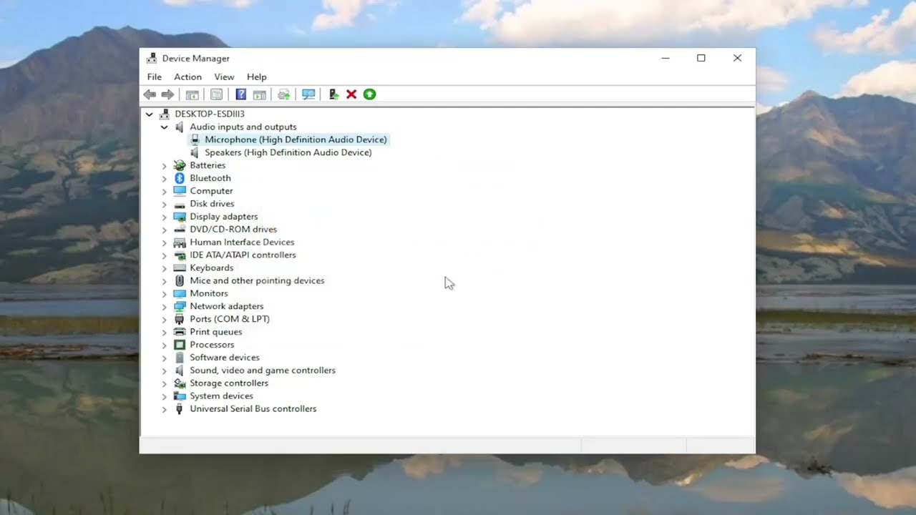Click the Update device driver toolbar icon

coord(333,94)
